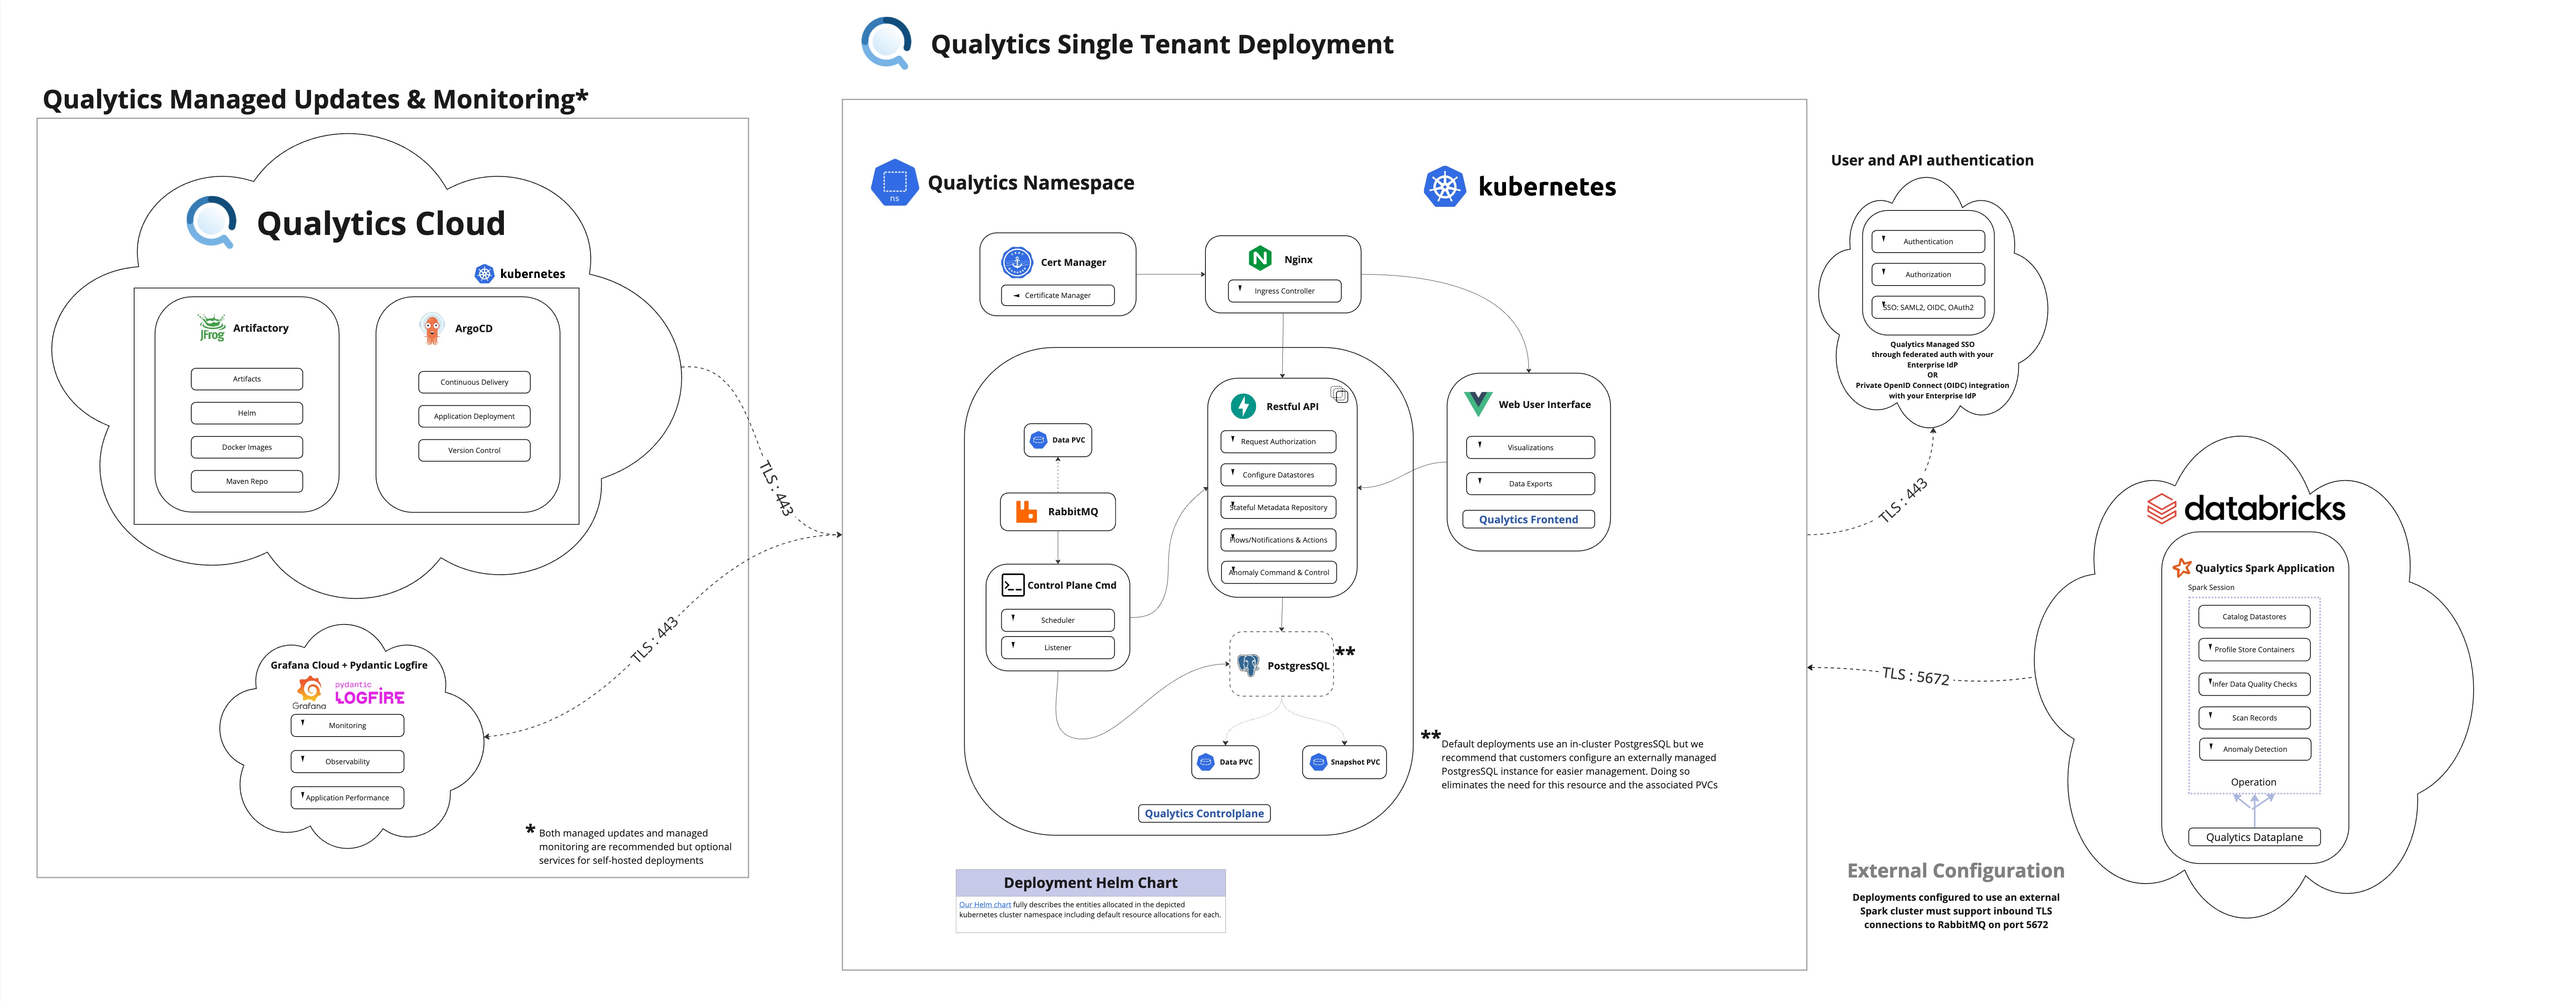The height and width of the screenshot is (1002, 2576).
Task: Click the Infer Data Quality Checks box
Action: tap(2254, 684)
